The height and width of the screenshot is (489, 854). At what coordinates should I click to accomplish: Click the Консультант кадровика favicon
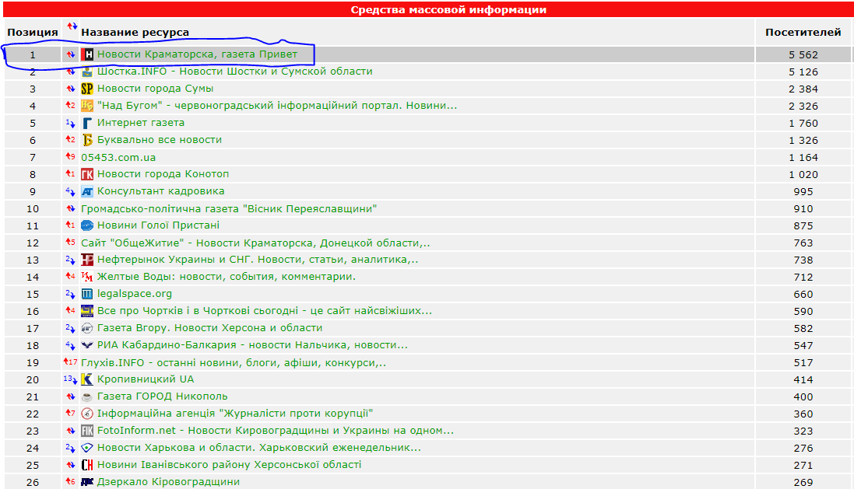(87, 191)
